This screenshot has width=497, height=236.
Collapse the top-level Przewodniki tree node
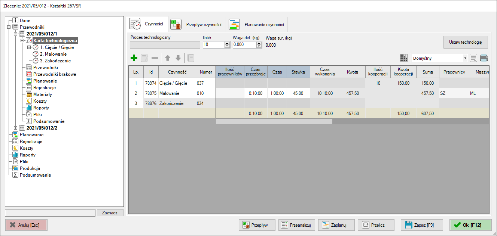[9, 27]
